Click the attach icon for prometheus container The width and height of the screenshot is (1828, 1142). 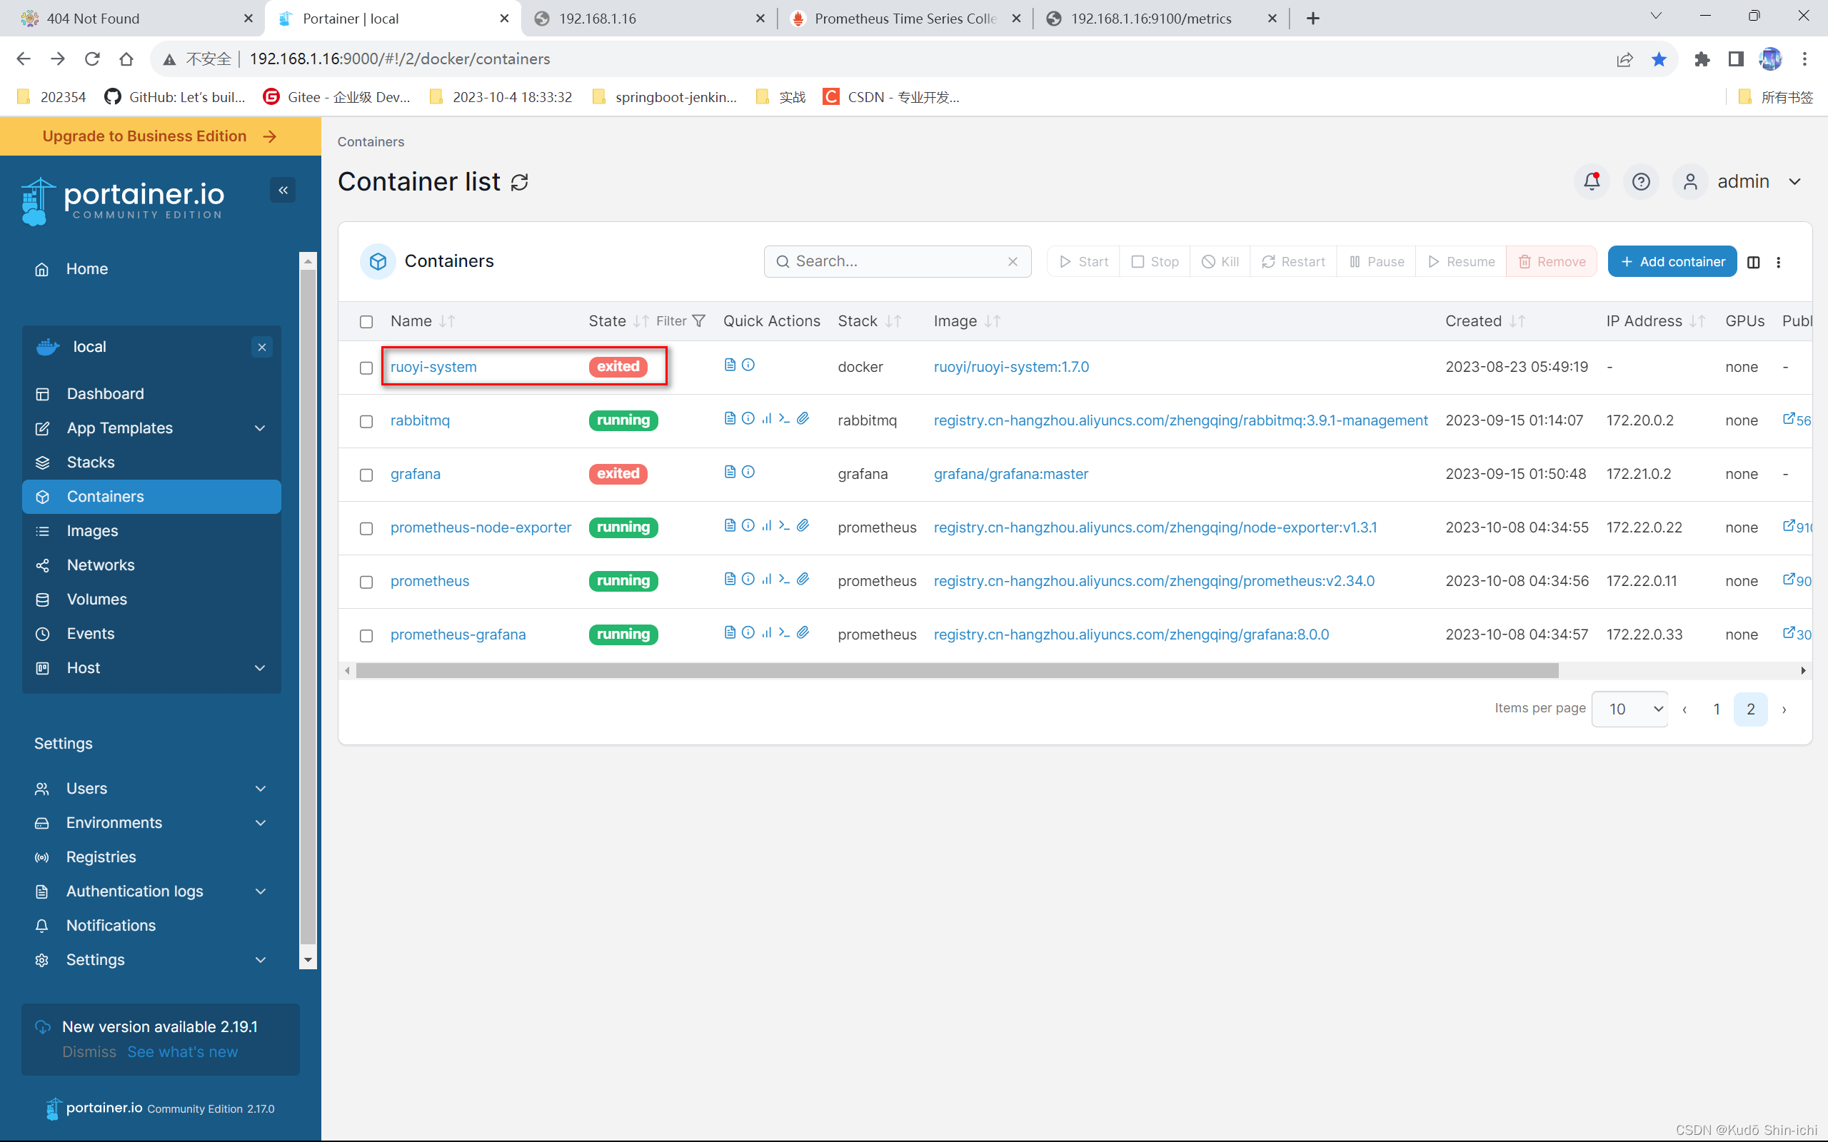[x=803, y=579]
